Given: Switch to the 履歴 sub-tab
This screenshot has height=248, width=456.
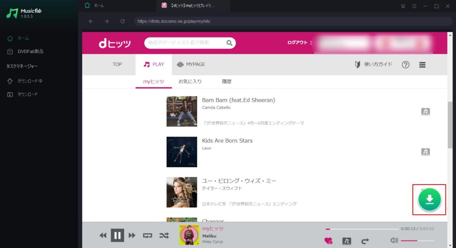Looking at the screenshot, I should pyautogui.click(x=227, y=81).
